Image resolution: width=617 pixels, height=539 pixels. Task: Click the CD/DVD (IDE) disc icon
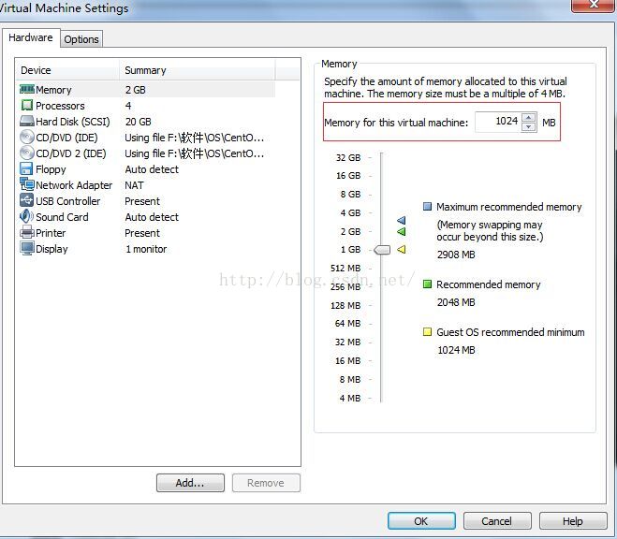[27, 138]
